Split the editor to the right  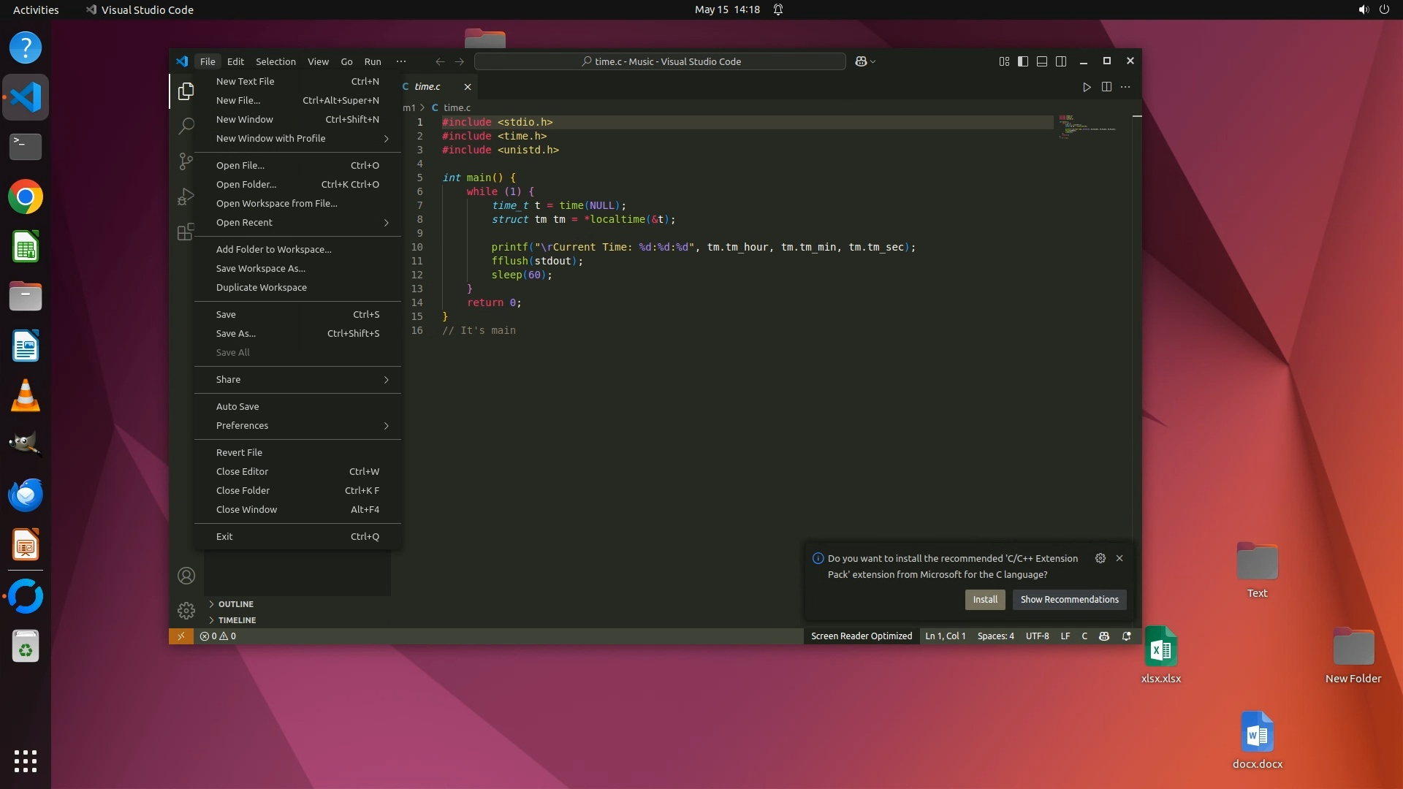[1106, 87]
